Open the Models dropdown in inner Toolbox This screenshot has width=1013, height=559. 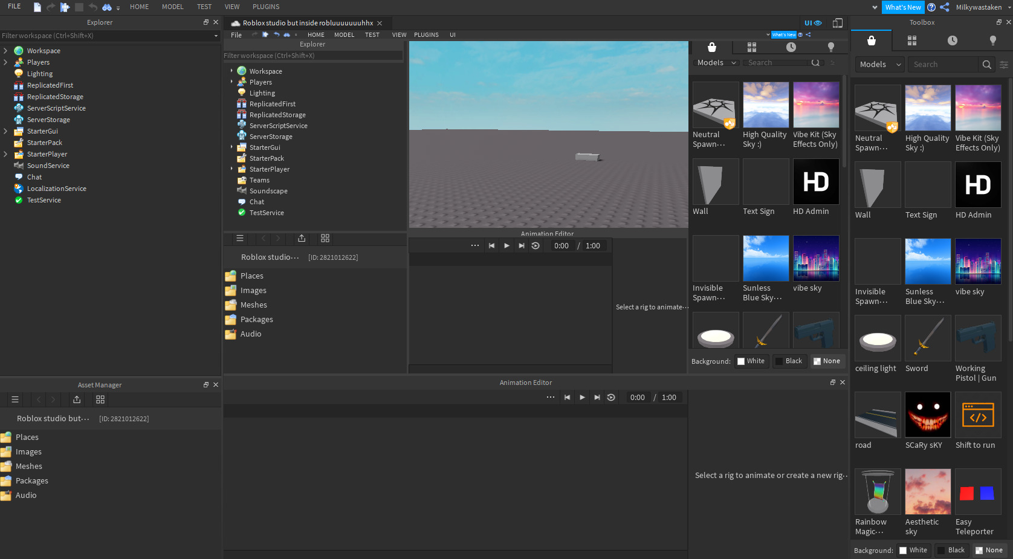coord(716,62)
